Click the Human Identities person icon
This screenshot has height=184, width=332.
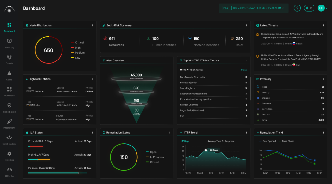[x=148, y=38]
